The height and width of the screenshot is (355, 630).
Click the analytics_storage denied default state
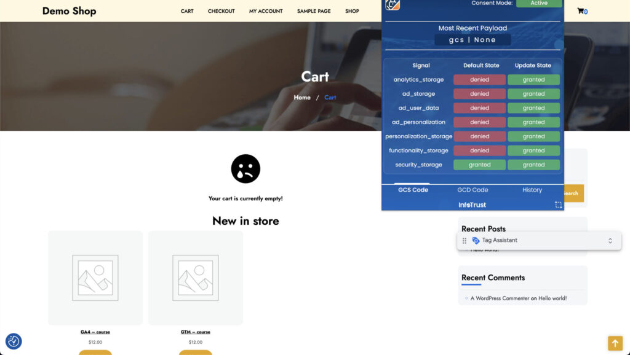(479, 80)
